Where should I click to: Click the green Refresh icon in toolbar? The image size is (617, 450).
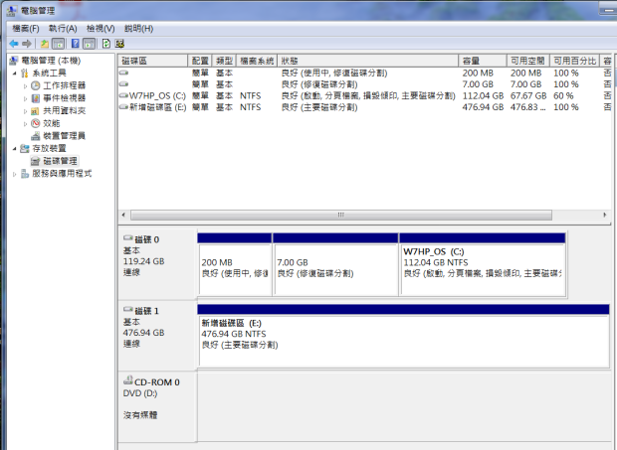(106, 44)
